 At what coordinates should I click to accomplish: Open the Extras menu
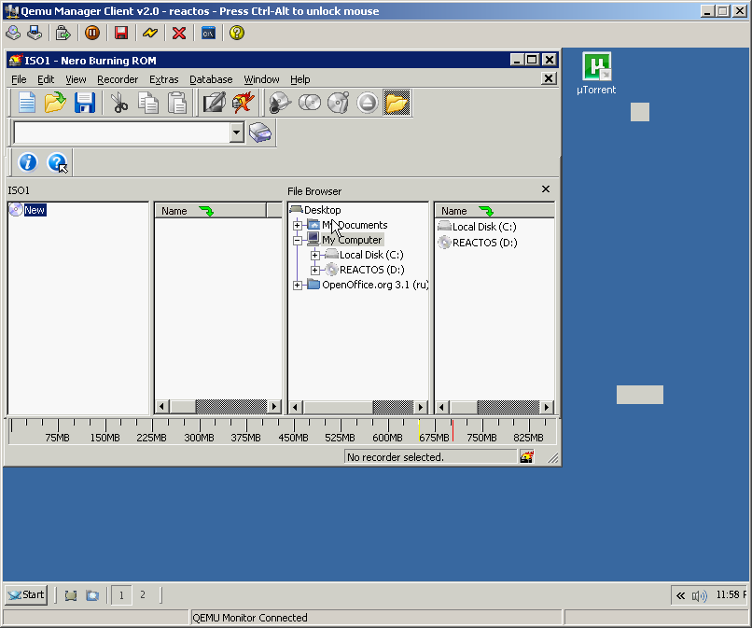163,79
